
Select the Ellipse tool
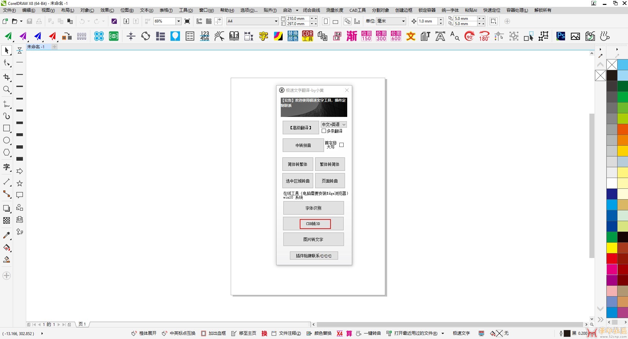click(x=7, y=140)
